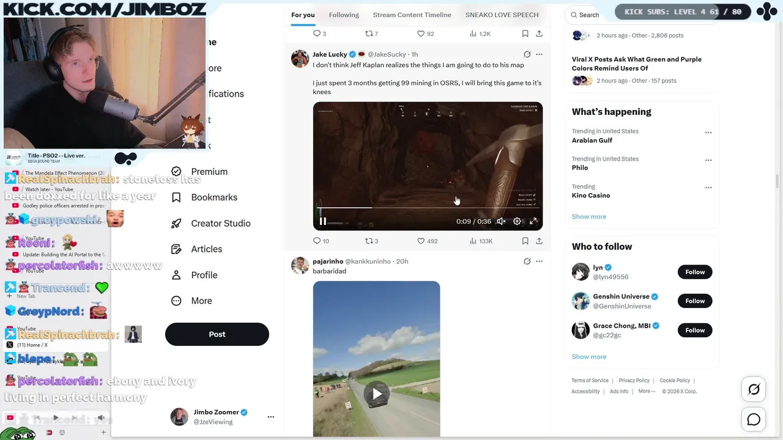Viewport: 783px width, 440px height.
Task: Click the Premium checkmark icon in sidebar
Action: point(176,172)
